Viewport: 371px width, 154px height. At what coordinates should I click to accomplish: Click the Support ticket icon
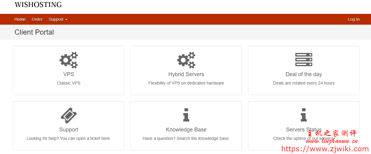point(69,115)
